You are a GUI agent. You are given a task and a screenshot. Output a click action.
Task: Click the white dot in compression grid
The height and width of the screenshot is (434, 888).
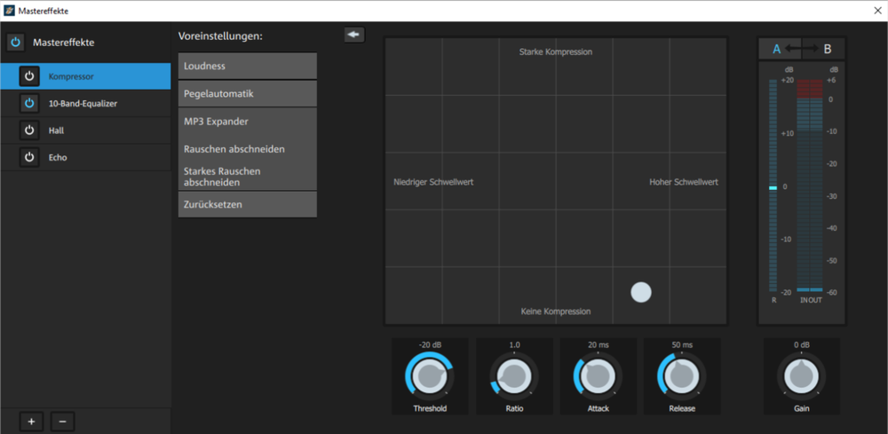click(x=641, y=292)
